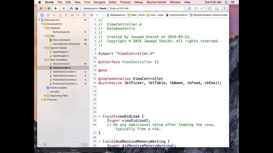Show the Debug navigator
273x153 pixels.
[72, 15]
